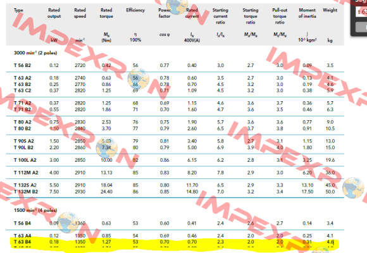Click the T 56 B2 row label
This screenshot has width=367, height=253.
(22, 65)
